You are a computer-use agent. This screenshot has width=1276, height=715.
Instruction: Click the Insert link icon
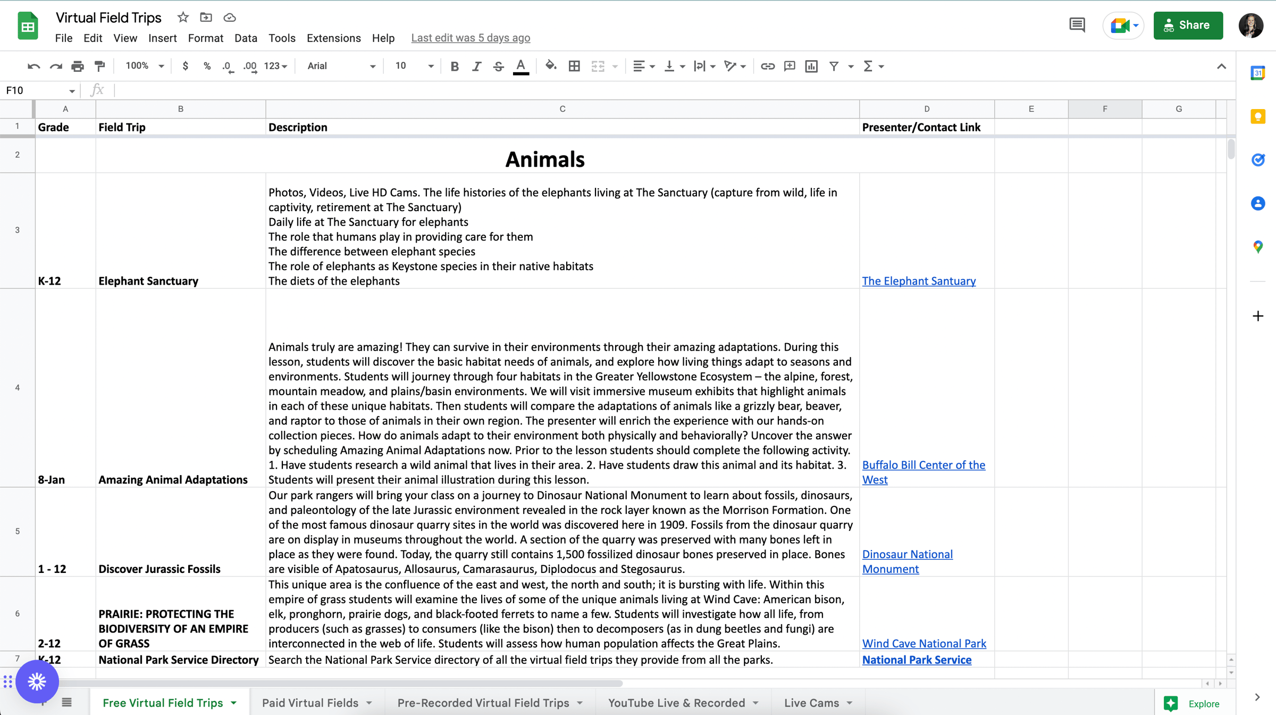pos(767,66)
